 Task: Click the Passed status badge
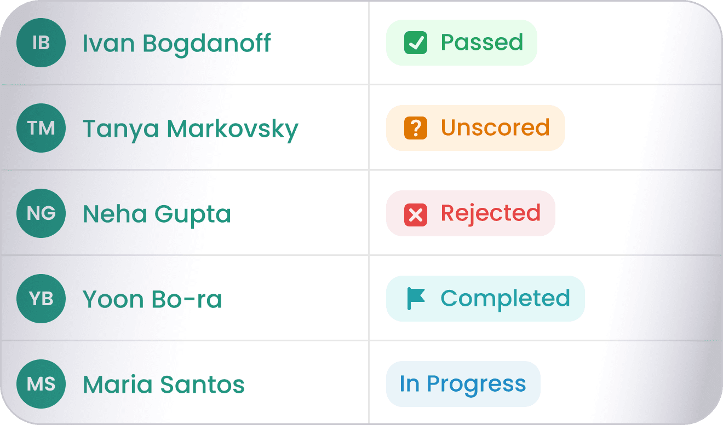click(462, 43)
